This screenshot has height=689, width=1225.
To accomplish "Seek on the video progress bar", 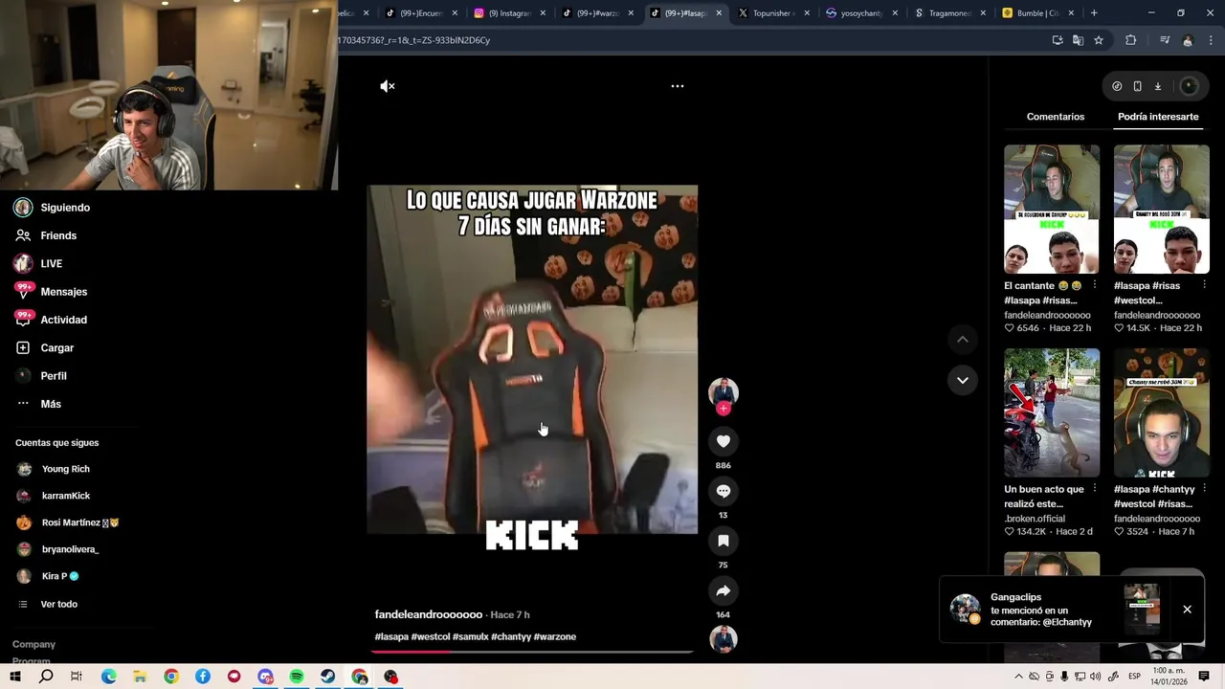I will pyautogui.click(x=532, y=652).
